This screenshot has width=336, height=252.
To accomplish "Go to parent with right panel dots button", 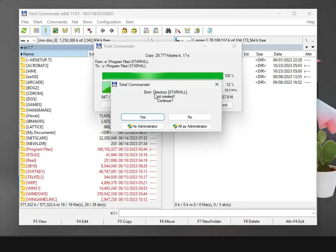I will point(313,40).
